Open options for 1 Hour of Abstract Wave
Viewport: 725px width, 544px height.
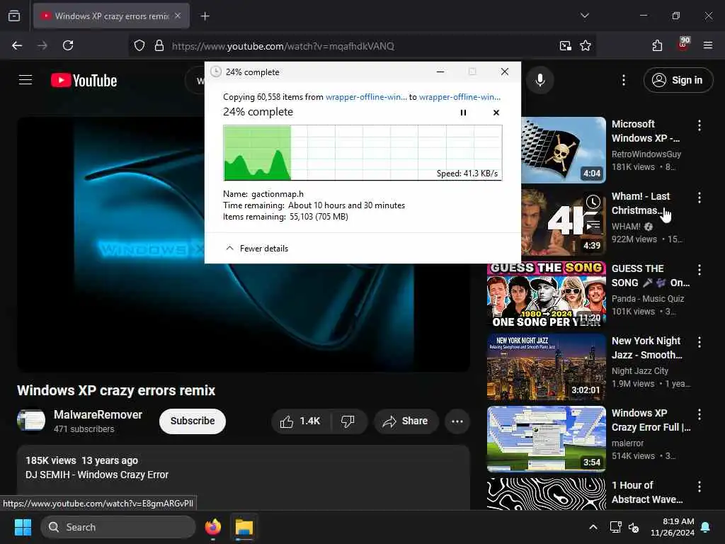pos(699,486)
